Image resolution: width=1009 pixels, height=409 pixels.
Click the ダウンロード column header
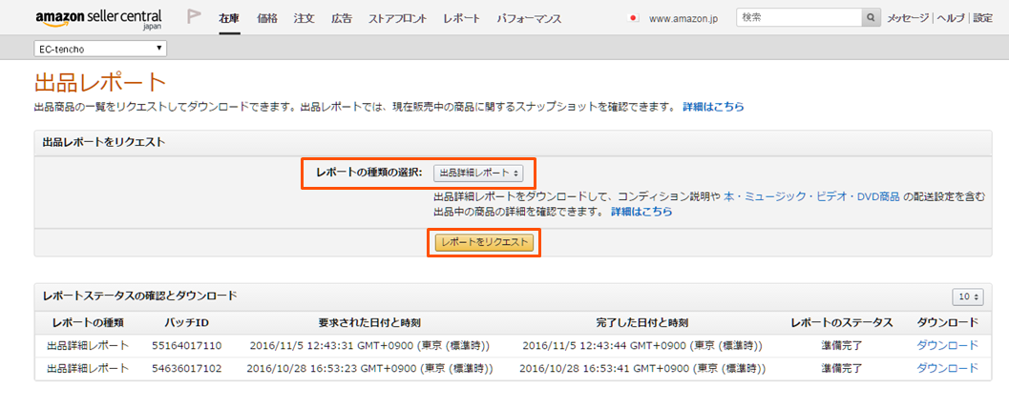(947, 322)
